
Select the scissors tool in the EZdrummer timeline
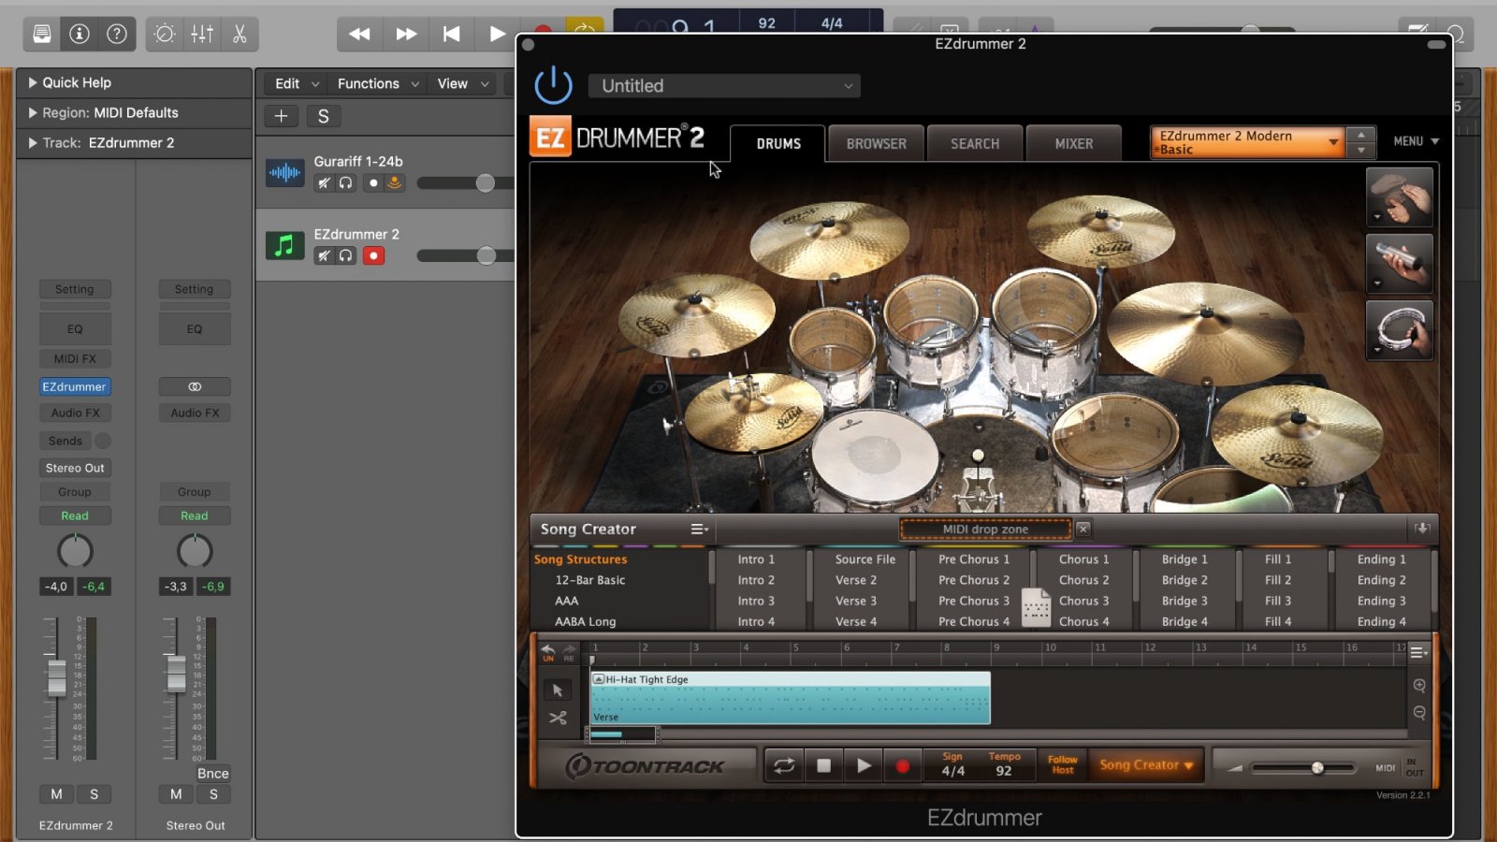click(558, 718)
